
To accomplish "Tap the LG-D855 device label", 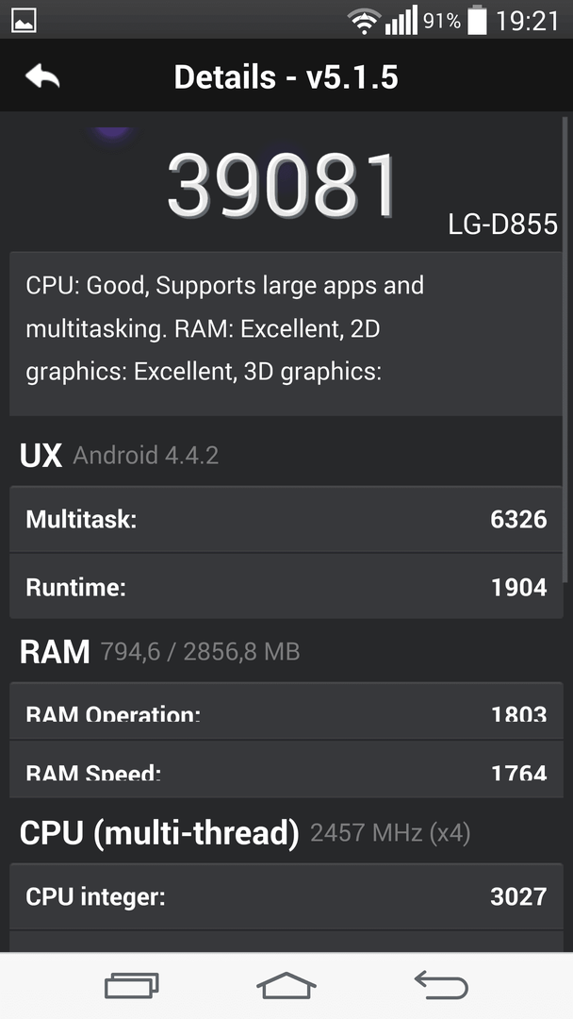I will pyautogui.click(x=503, y=225).
